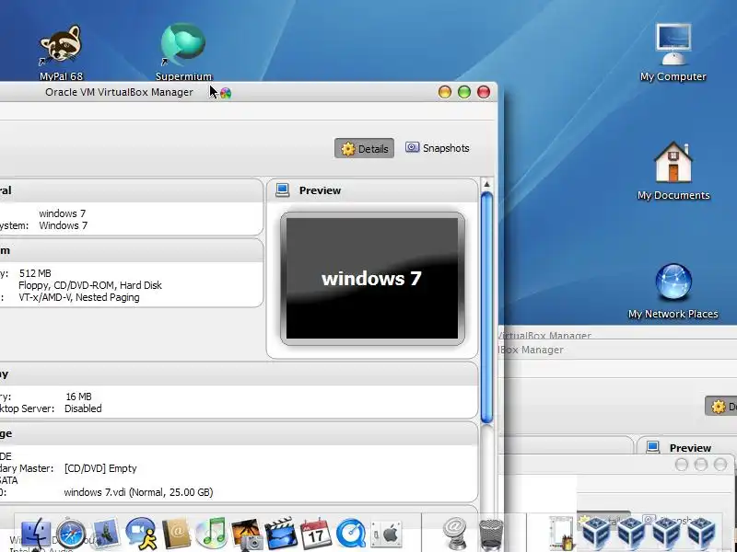Switch to Details view in front VirtualBox window

[364, 148]
